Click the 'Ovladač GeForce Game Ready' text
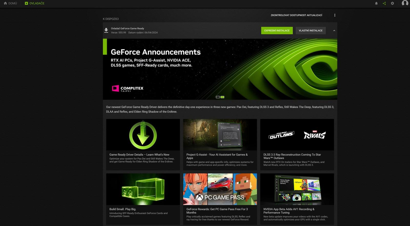The image size is (410, 226). [x=127, y=28]
